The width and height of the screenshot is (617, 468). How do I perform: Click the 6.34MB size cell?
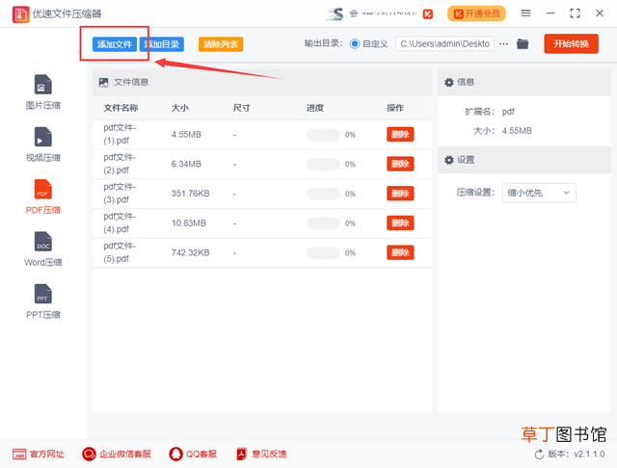click(186, 164)
